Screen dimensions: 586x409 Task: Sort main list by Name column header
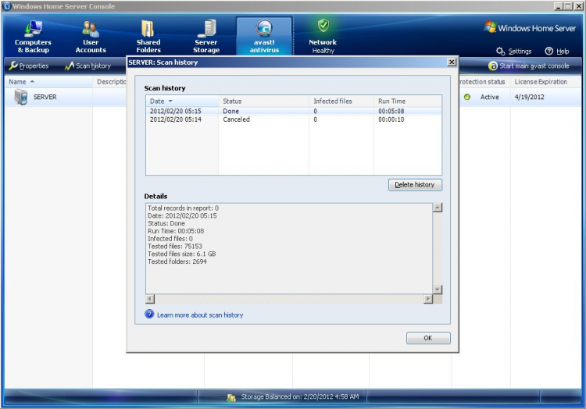click(x=48, y=82)
